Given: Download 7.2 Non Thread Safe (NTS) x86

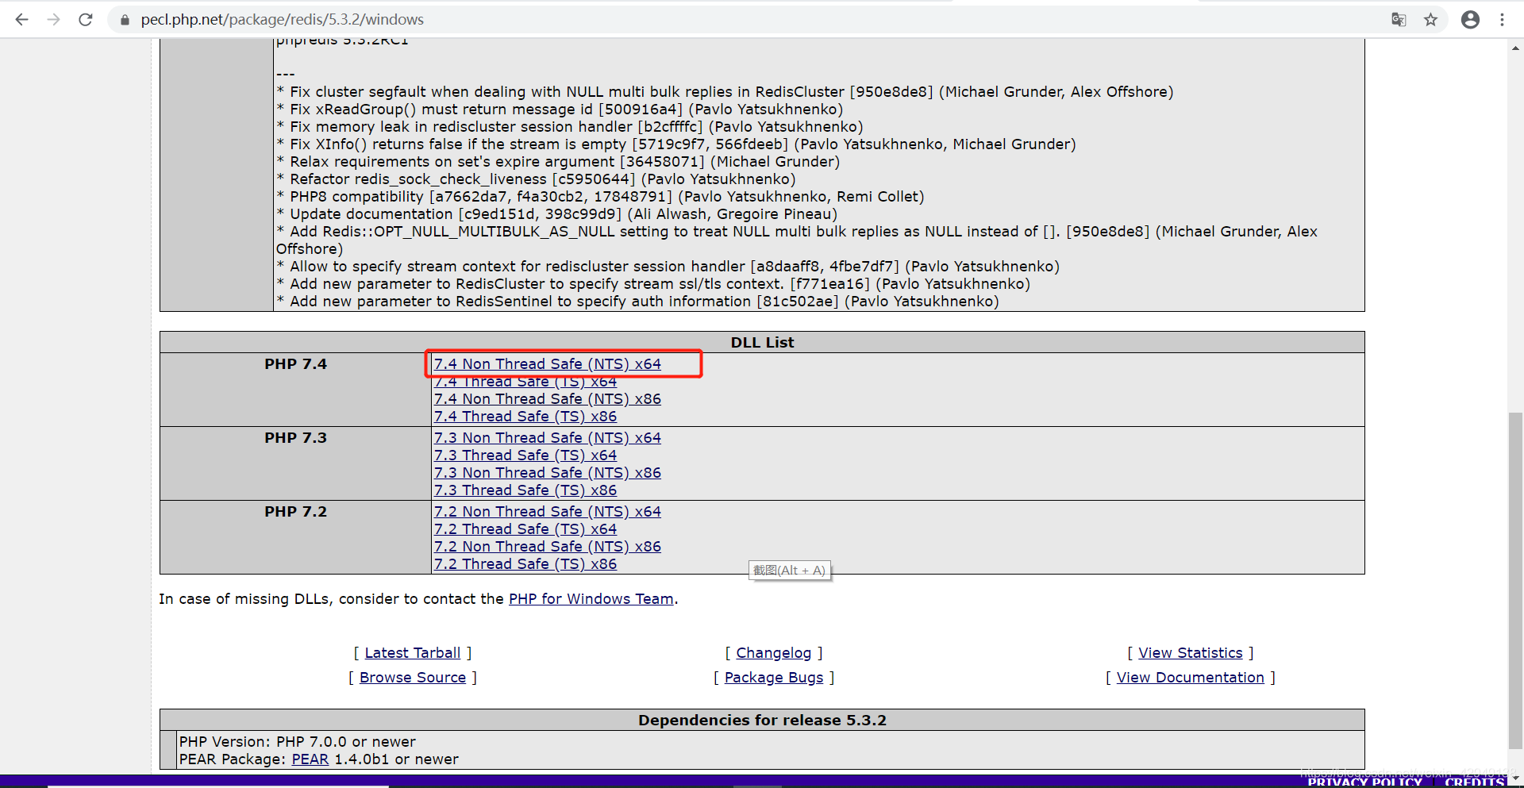Looking at the screenshot, I should coord(548,546).
